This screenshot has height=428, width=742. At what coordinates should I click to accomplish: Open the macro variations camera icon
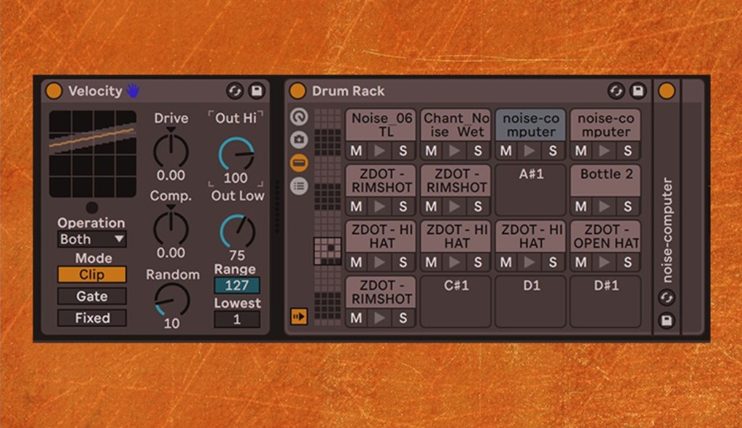pos(299,140)
